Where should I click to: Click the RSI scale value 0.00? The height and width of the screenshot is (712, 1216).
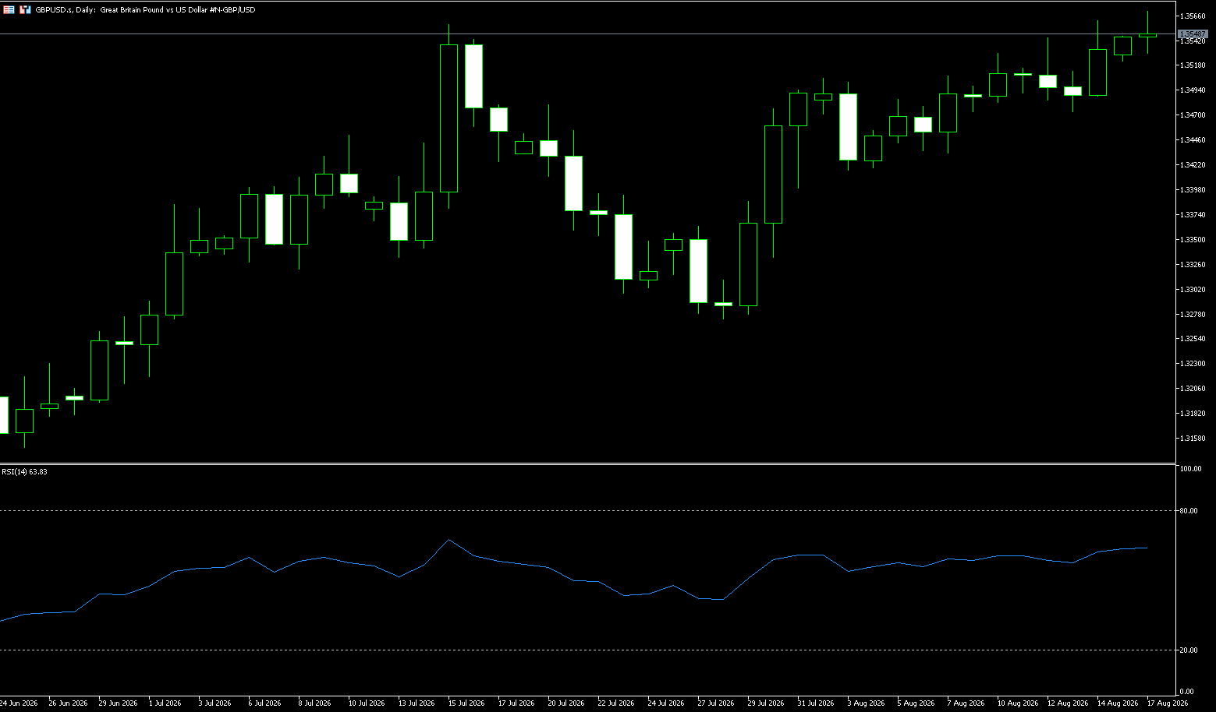[1187, 692]
